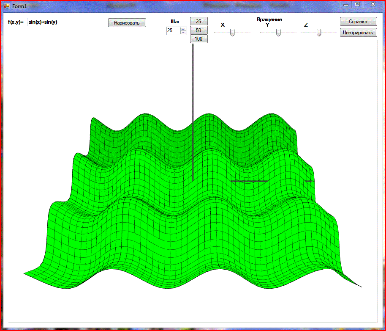The image size is (386, 331).
Task: Click the X rotation slider thumb
Action: (232, 33)
